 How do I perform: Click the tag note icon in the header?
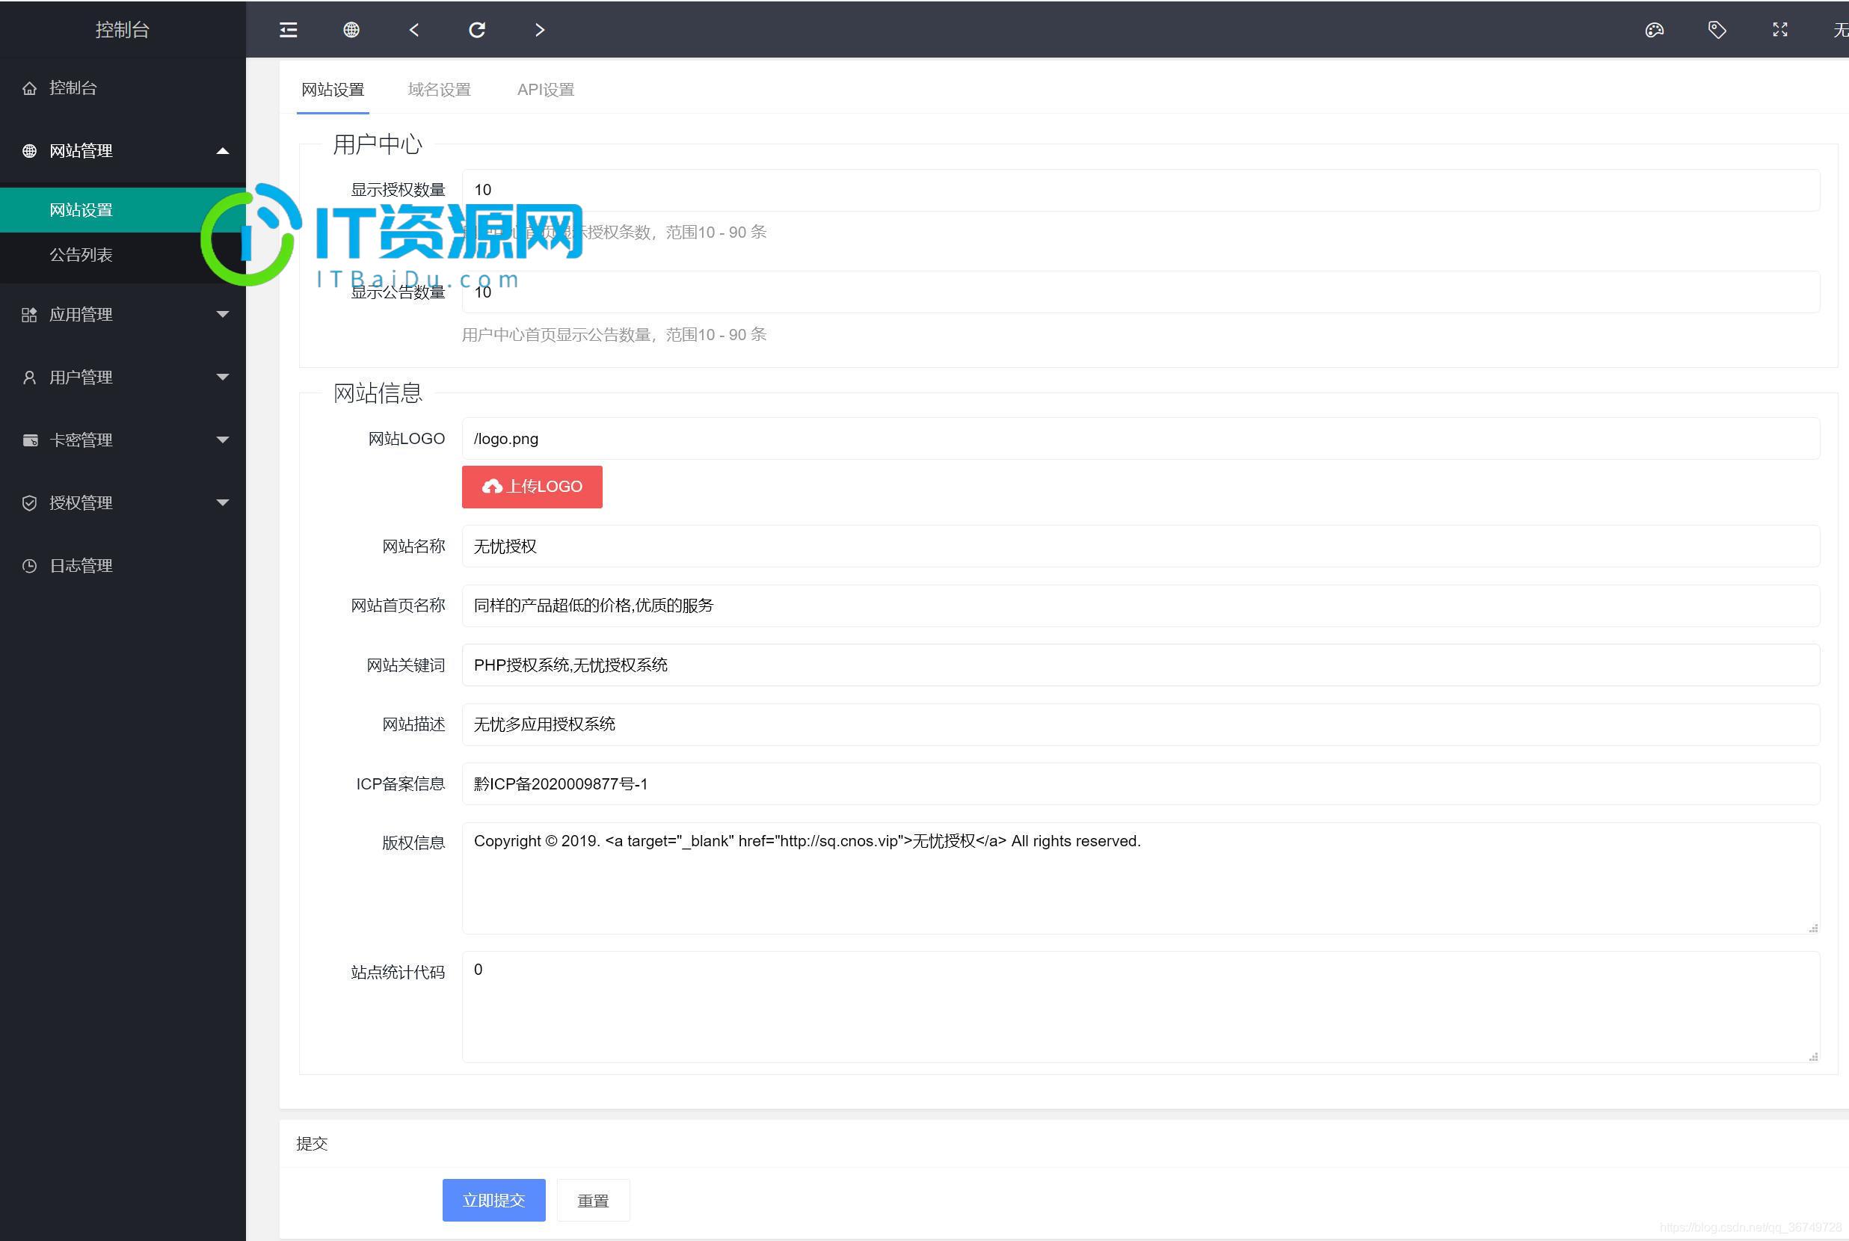(1717, 30)
